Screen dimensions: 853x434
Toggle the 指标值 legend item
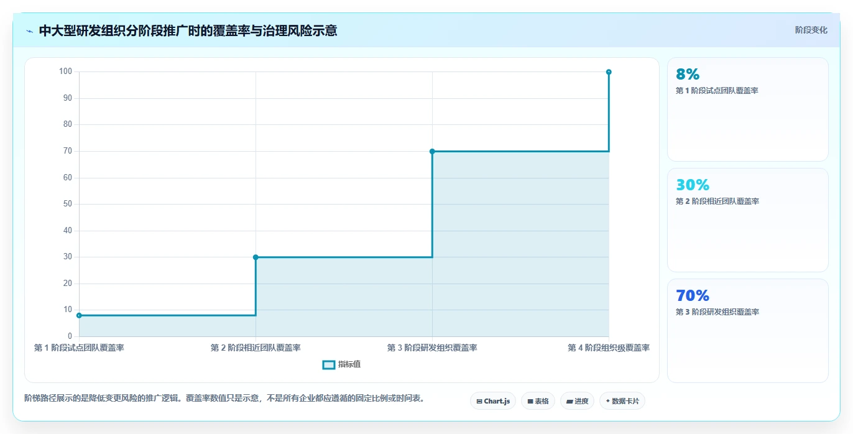pos(341,364)
